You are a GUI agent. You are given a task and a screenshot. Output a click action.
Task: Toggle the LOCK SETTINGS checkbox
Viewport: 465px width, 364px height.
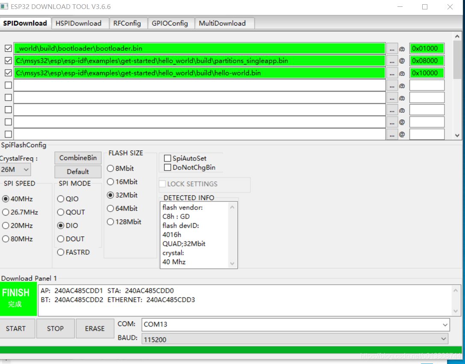188,184
